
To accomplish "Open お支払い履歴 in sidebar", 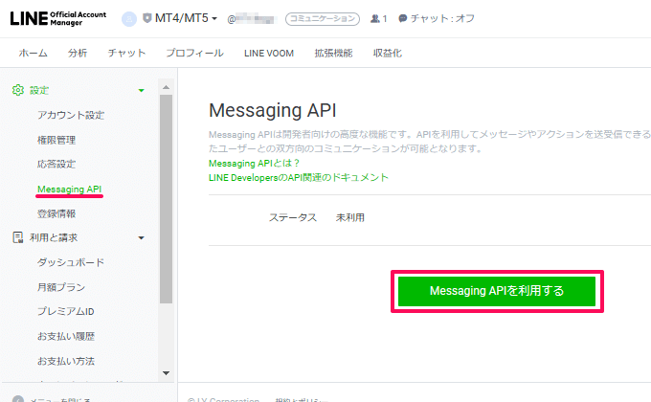I will [x=66, y=336].
